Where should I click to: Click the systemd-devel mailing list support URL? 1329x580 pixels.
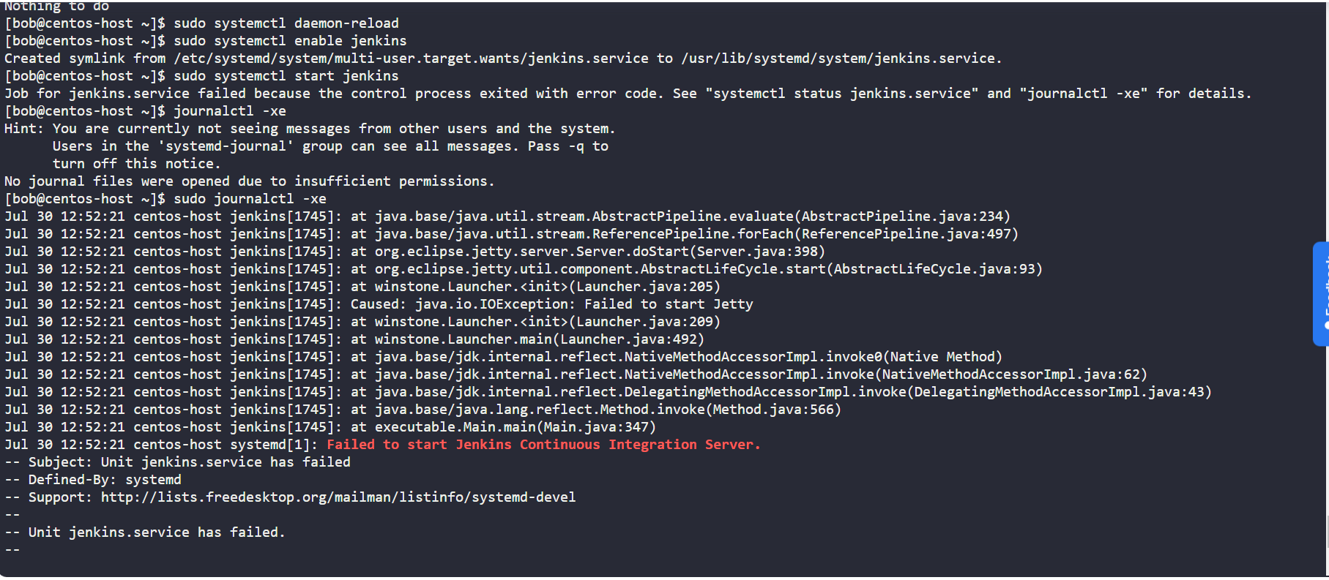click(338, 497)
